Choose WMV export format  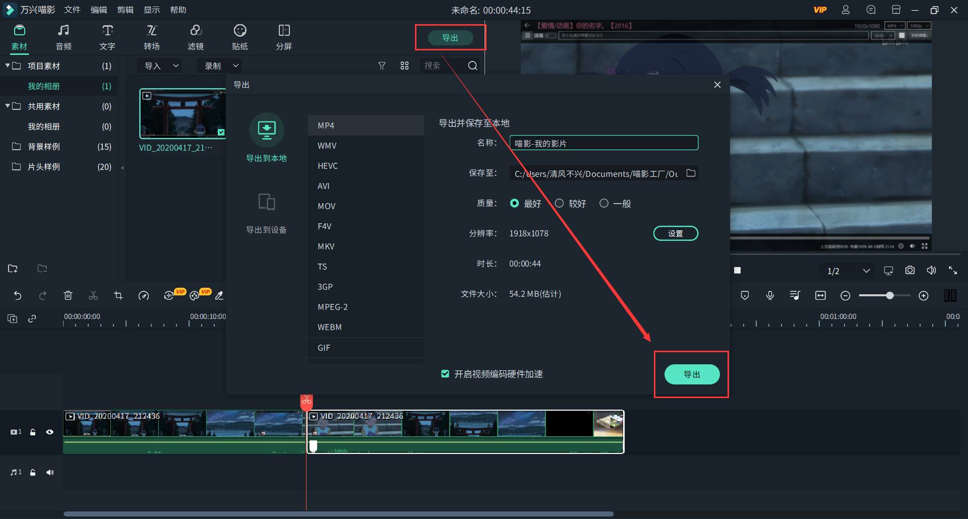[x=366, y=146]
